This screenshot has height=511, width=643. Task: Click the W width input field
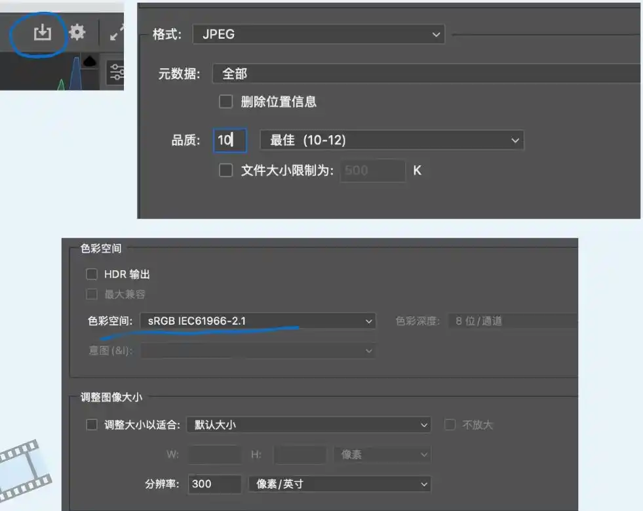(x=214, y=455)
